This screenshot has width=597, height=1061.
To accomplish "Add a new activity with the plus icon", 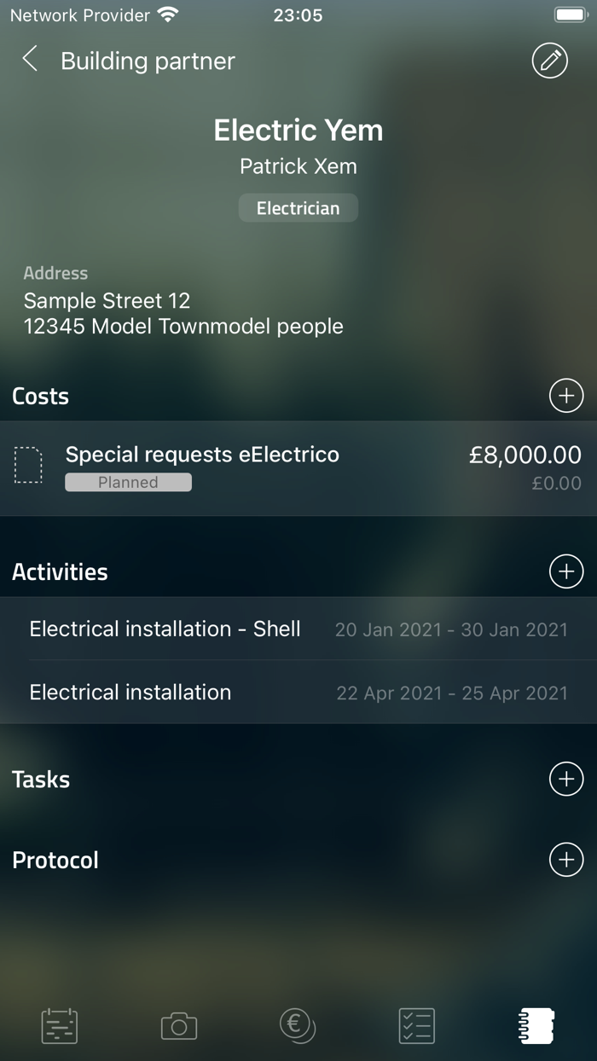I will click(565, 571).
